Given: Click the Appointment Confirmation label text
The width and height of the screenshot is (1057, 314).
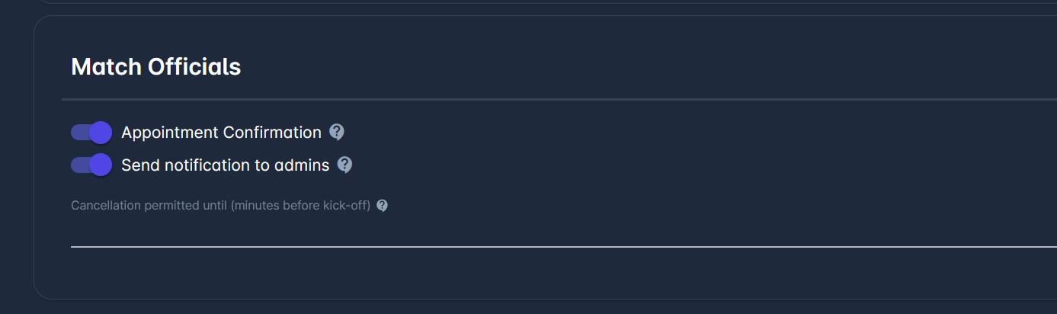Looking at the screenshot, I should pyautogui.click(x=221, y=133).
